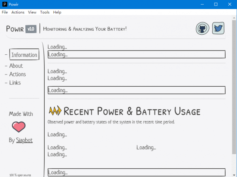Close the Powir window
The height and width of the screenshot is (177, 237).
(230, 4)
